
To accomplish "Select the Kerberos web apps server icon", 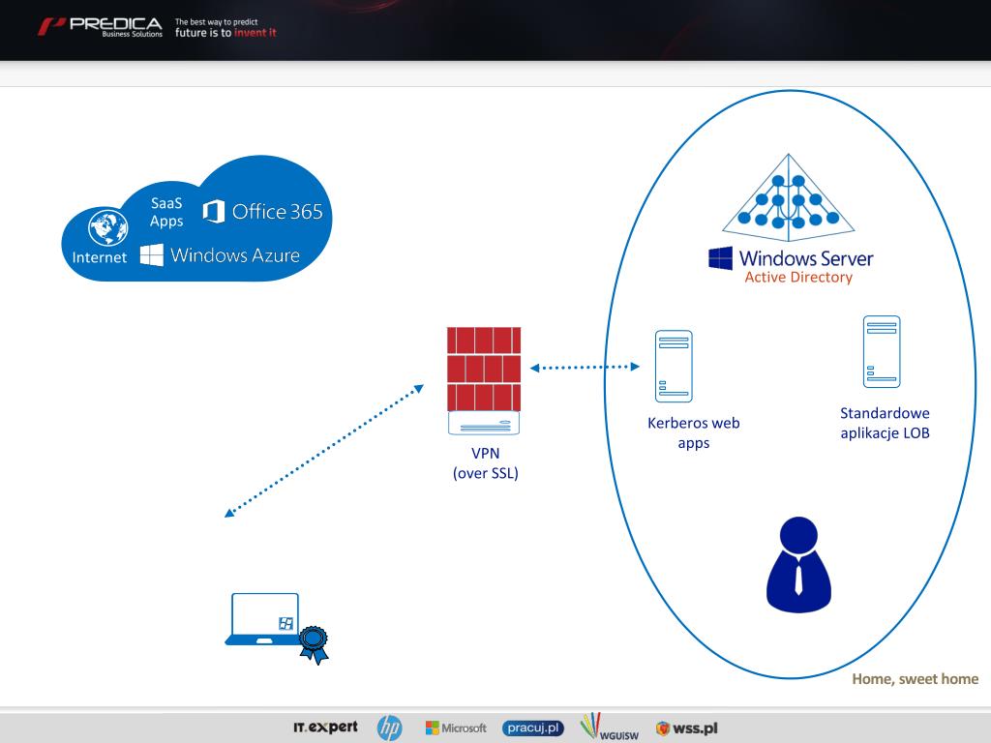I will [674, 367].
